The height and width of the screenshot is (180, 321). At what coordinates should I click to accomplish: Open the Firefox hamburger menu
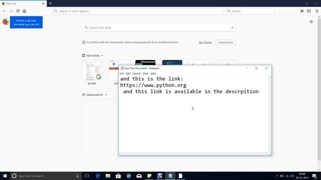[316, 11]
